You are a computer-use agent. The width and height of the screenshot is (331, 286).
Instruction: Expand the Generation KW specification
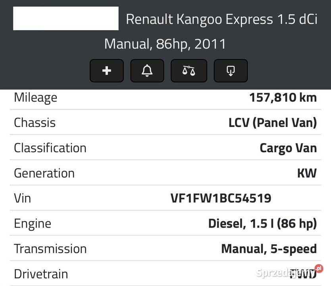165,173
